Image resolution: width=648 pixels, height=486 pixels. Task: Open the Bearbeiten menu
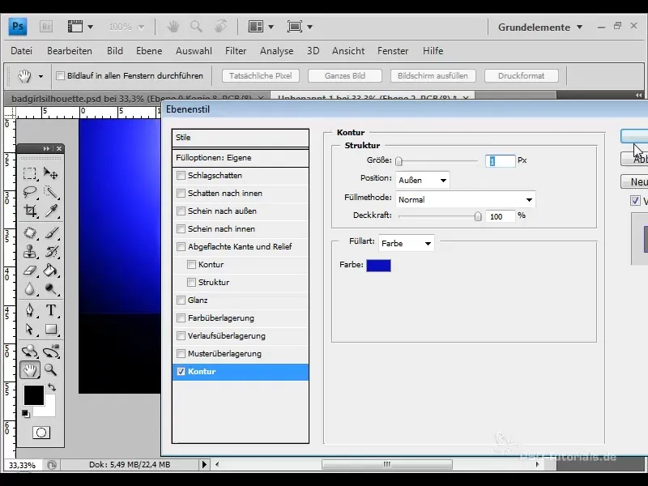[x=70, y=51]
